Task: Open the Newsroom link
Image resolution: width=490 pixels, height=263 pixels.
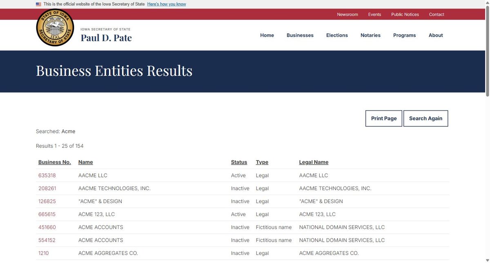Action: 347,14
